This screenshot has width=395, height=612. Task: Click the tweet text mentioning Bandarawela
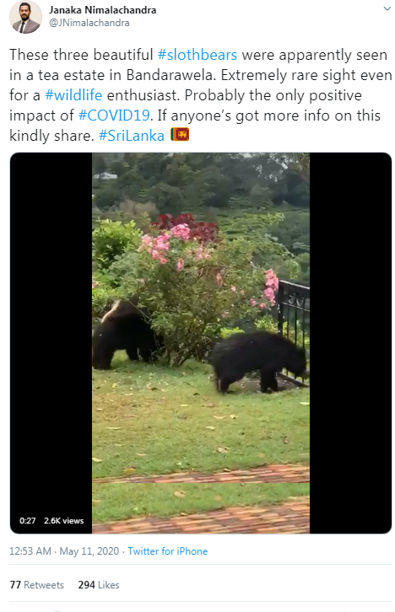200,95
